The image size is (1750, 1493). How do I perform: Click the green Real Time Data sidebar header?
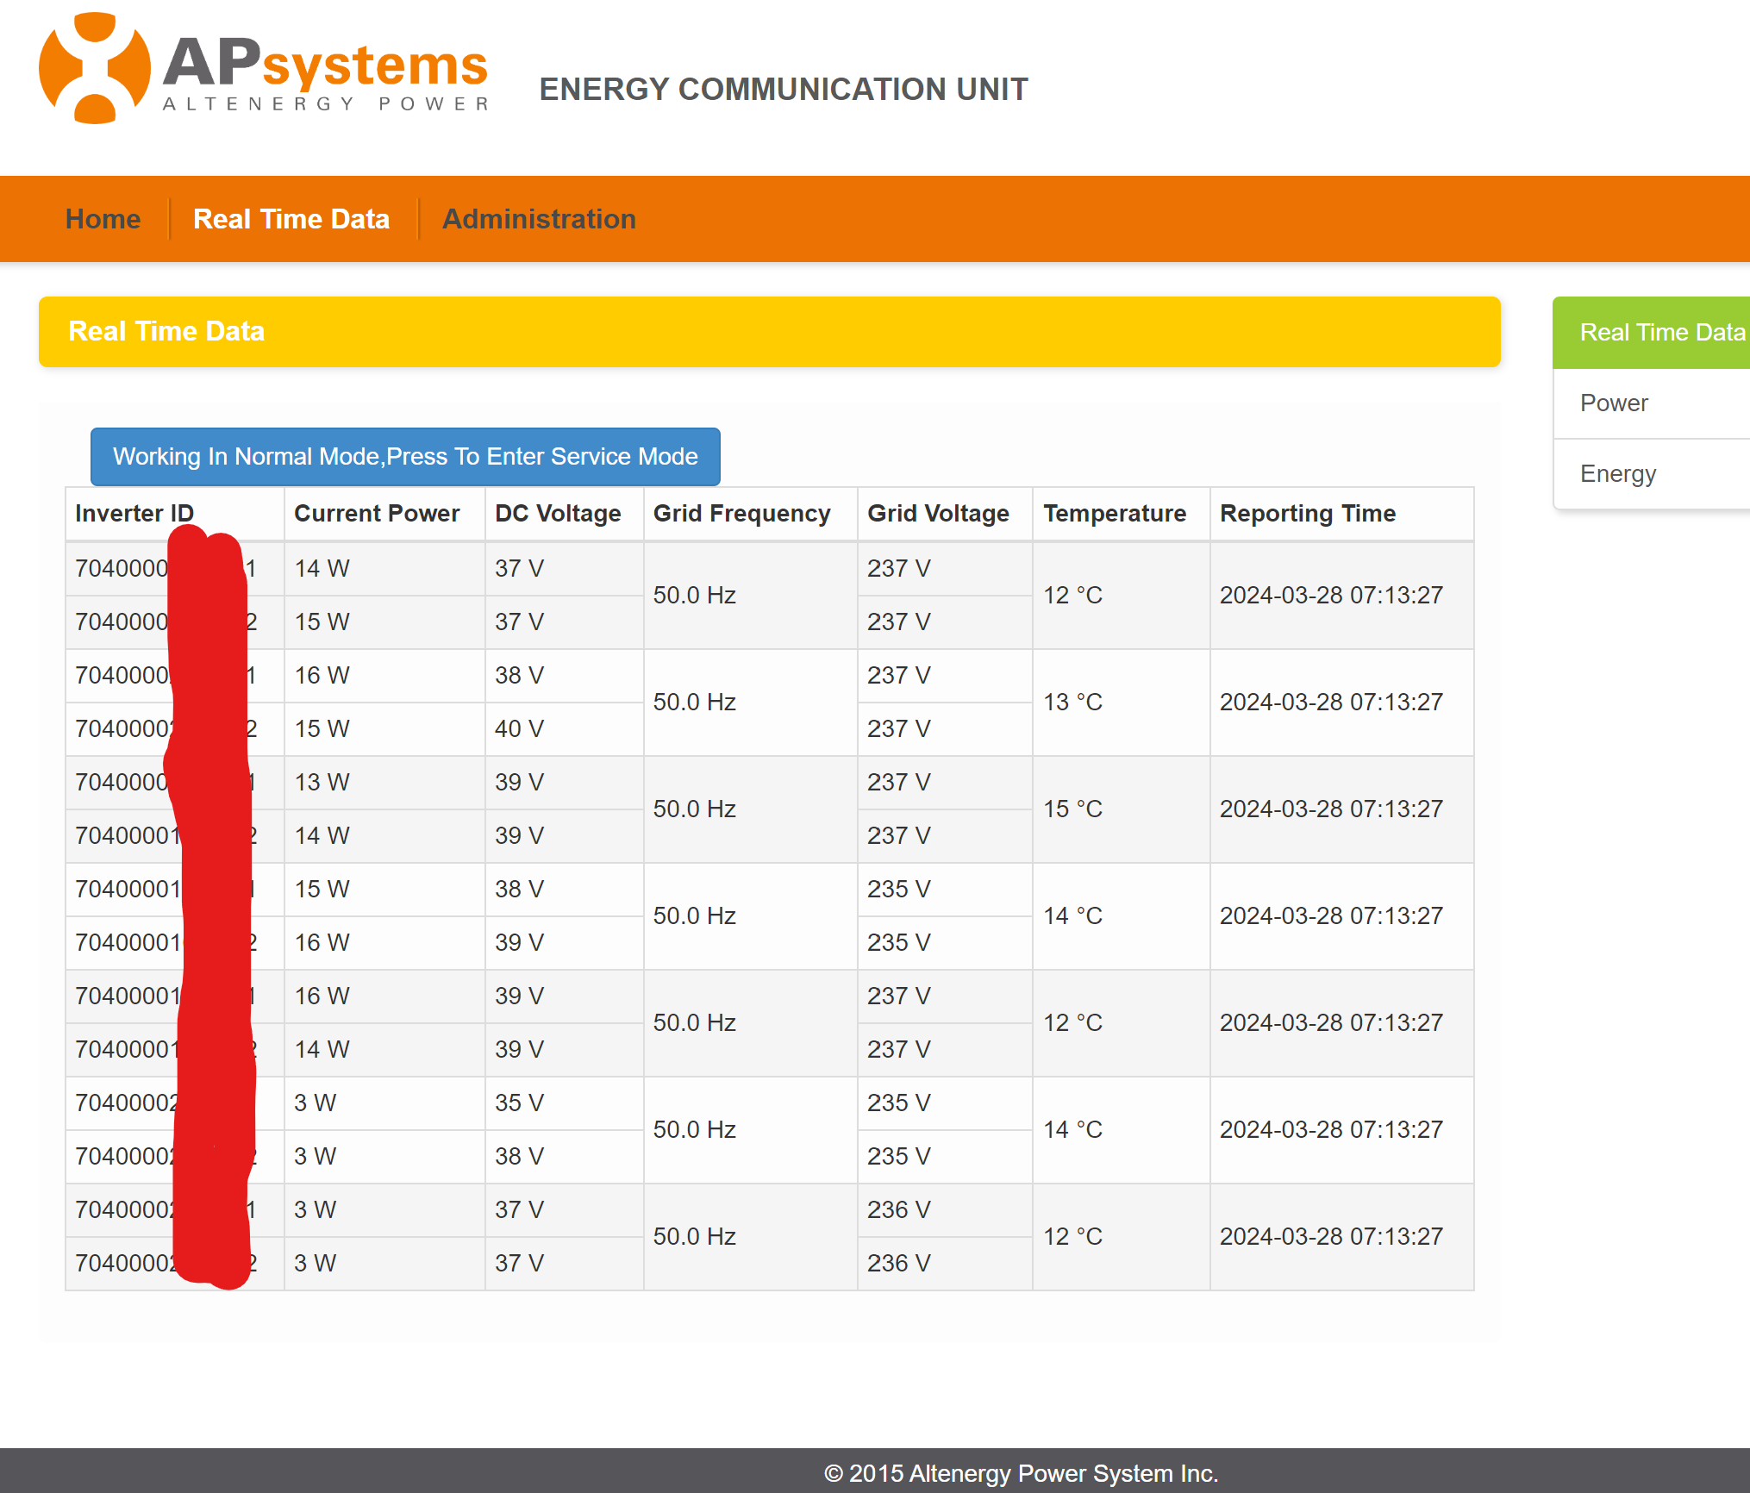pos(1661,333)
